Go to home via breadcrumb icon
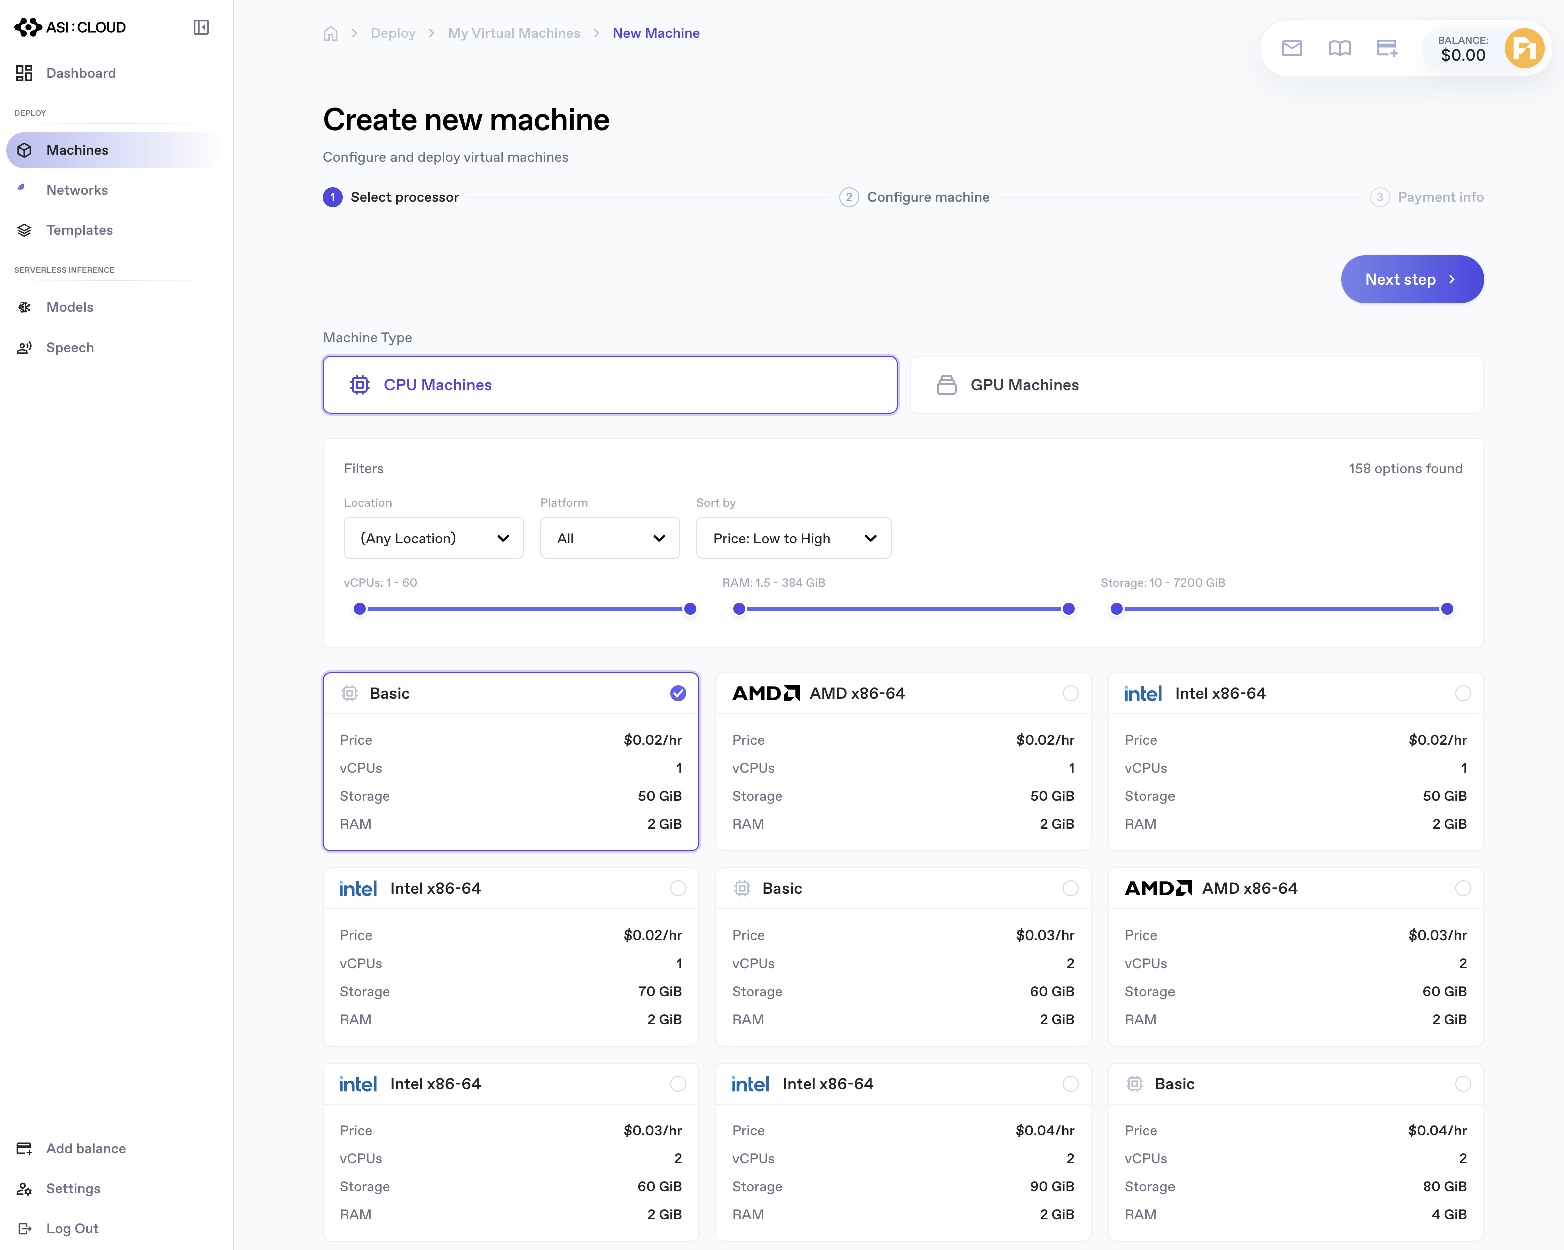This screenshot has height=1250, width=1564. point(331,34)
